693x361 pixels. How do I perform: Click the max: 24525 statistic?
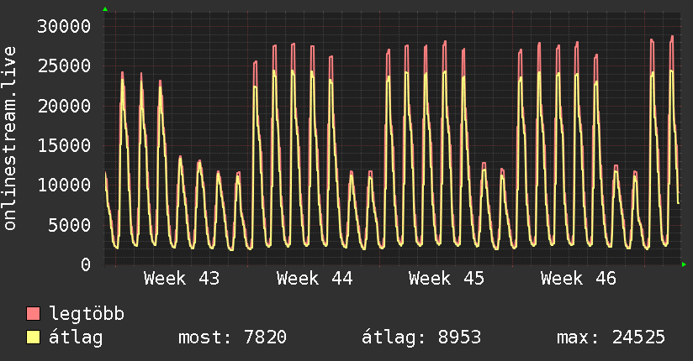click(x=611, y=337)
